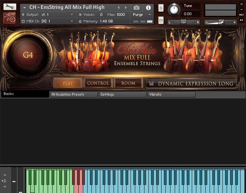Switch to the Articulation Presets tab
The height and width of the screenshot is (193, 246).
74,95
